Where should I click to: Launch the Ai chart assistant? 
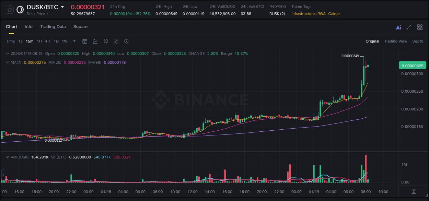[398, 27]
